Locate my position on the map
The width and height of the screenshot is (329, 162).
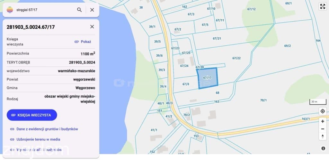pos(323,111)
